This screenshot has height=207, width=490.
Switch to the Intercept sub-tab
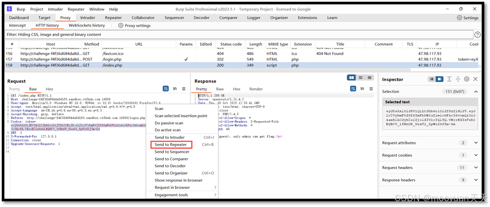point(18,26)
